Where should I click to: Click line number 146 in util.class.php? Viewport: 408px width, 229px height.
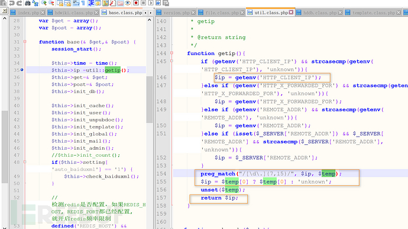coord(161,78)
